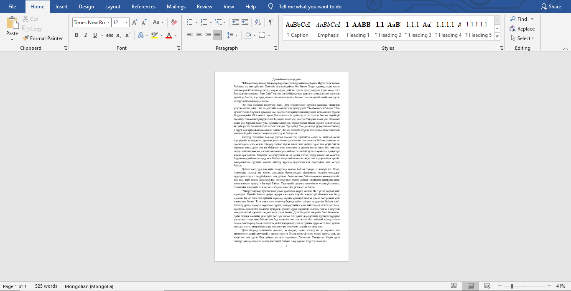Toggle show/hide paragraph marks
Viewport: 571px width, 291px height.
(x=271, y=22)
